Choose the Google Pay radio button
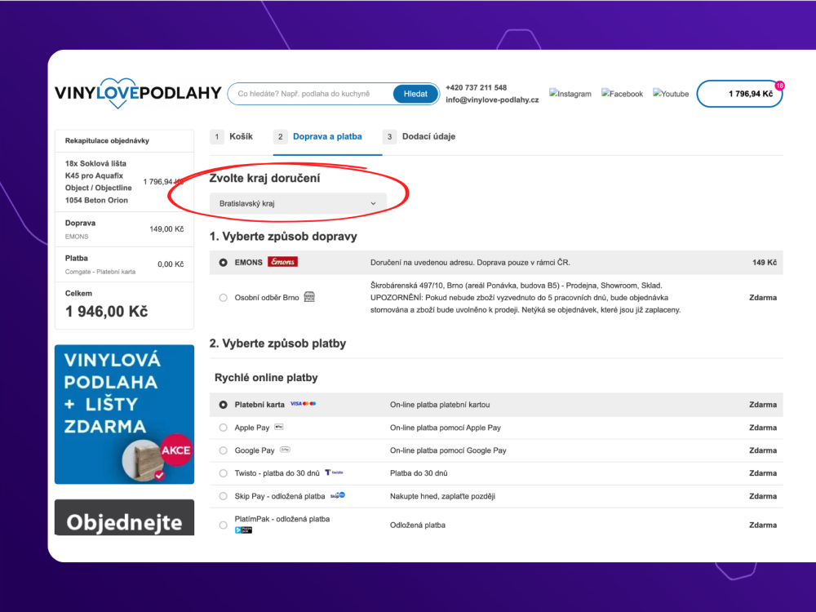816x612 pixels. (224, 450)
